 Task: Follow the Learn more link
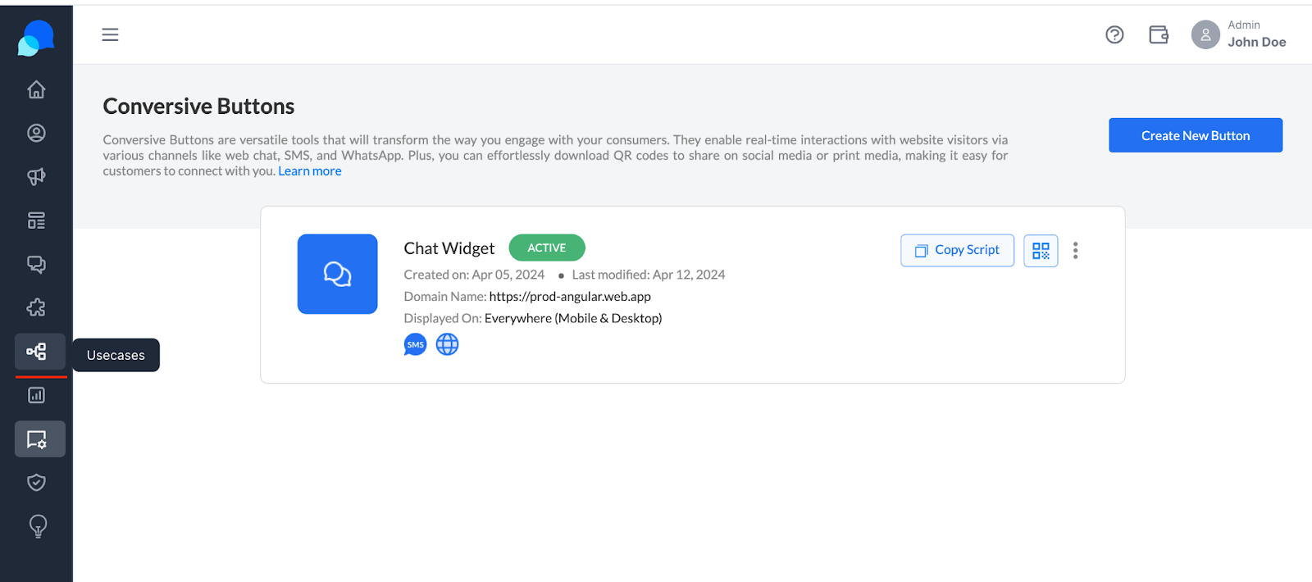click(x=310, y=171)
